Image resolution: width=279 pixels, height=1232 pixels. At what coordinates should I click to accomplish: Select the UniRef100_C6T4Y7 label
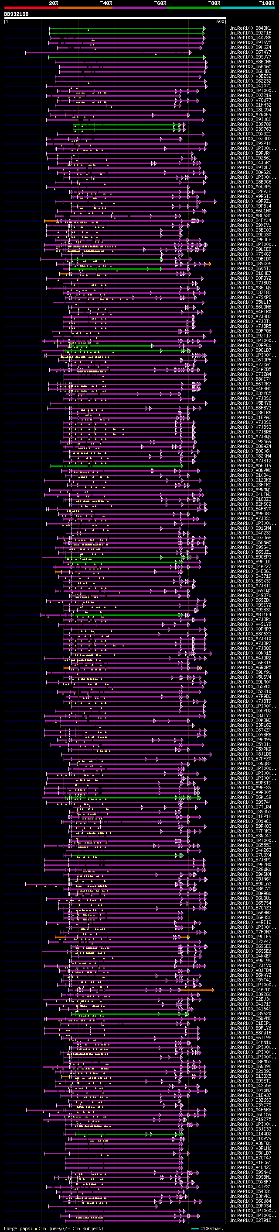[x=250, y=52]
